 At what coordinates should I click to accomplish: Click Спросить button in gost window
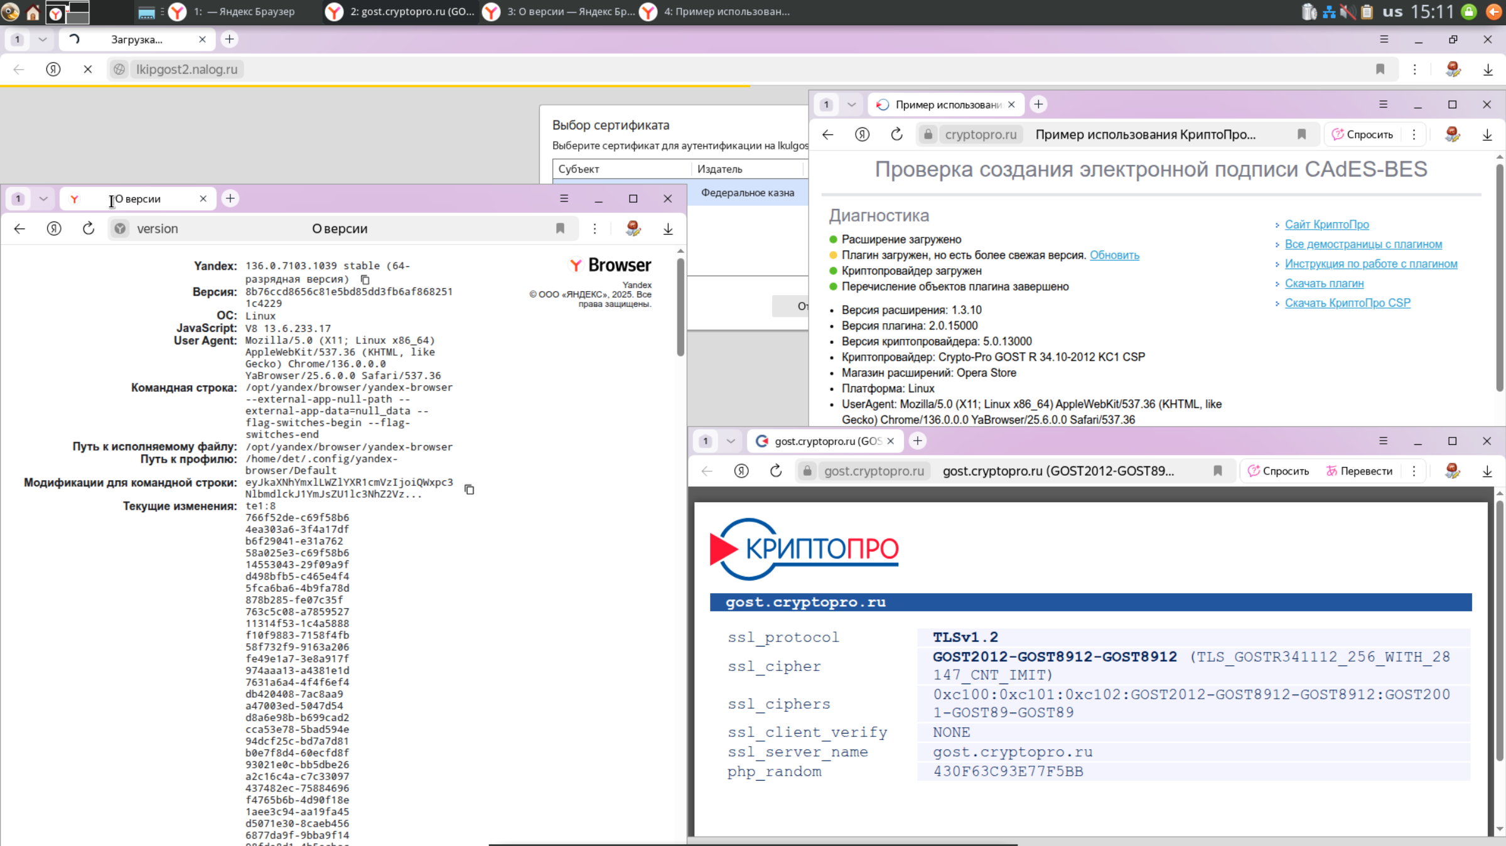[x=1278, y=471]
